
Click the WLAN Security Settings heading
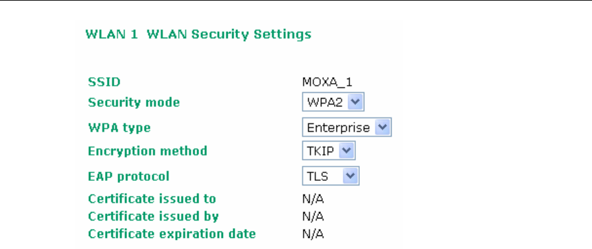[229, 34]
